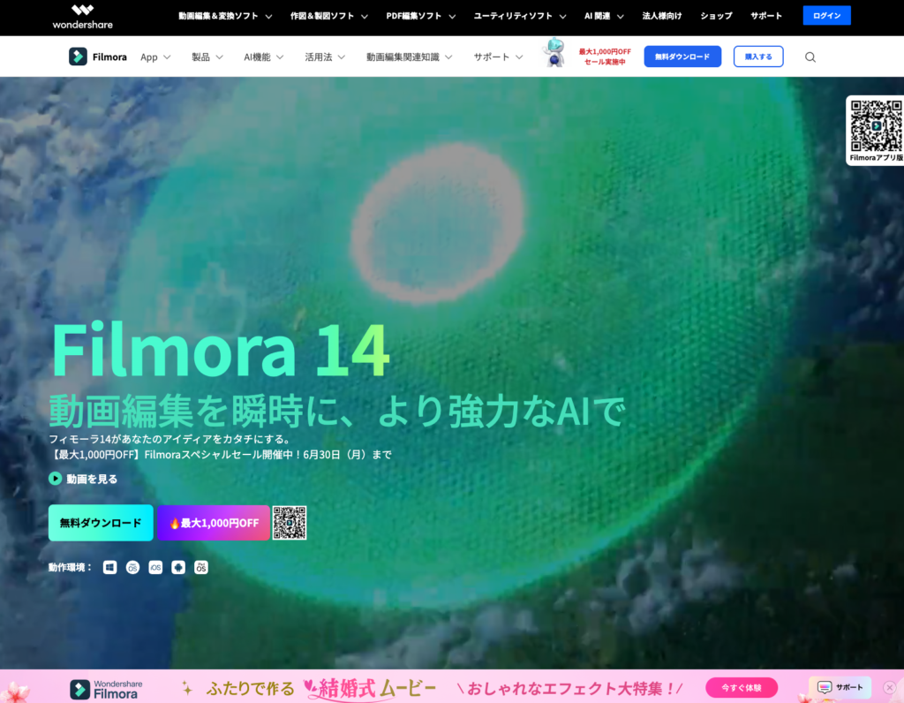
Task: Click the Windows platform icon
Action: tap(109, 567)
